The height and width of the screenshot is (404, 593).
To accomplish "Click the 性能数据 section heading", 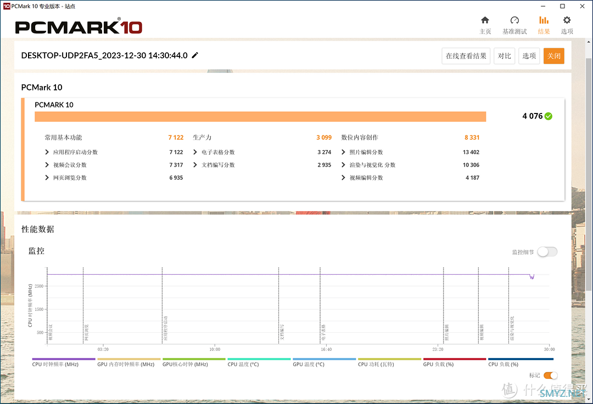I will (38, 229).
